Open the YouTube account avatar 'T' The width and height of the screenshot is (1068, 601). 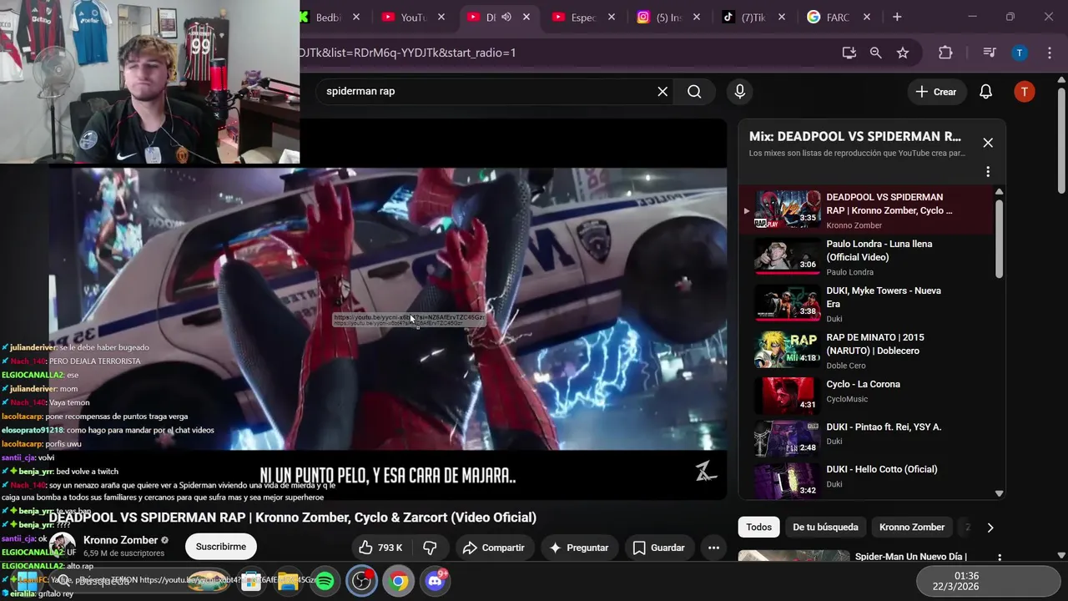tap(1024, 92)
